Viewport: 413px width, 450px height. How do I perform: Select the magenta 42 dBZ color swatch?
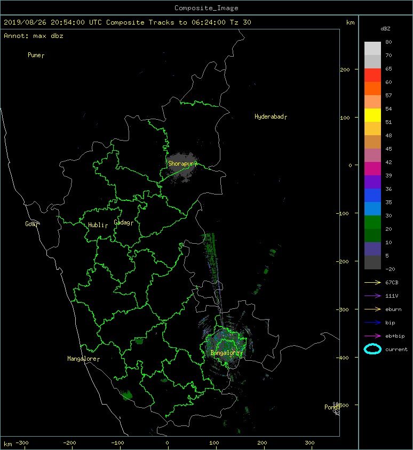372,169
